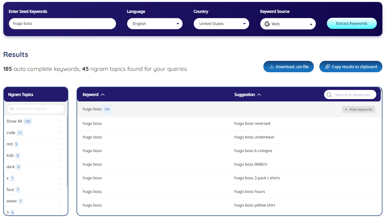This screenshot has height=219, width=386.
Task: Select the water 7 ngram topic
Action: coord(35,201)
